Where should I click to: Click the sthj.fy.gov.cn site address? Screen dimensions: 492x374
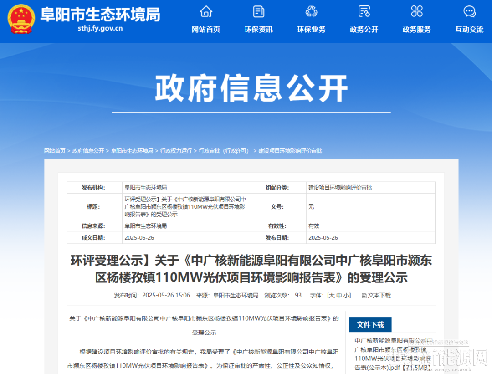(100, 28)
